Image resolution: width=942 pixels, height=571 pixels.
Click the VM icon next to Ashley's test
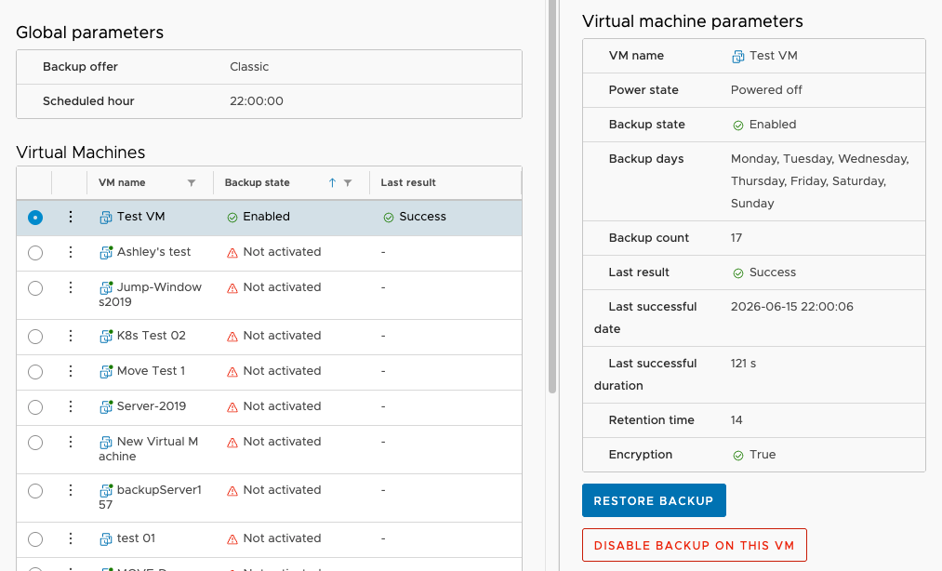point(106,253)
